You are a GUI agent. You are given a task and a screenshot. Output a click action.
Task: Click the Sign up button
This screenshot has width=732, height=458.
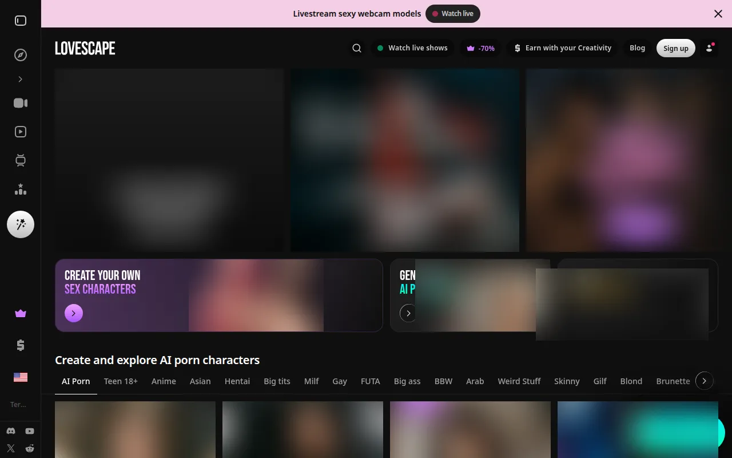tap(676, 48)
